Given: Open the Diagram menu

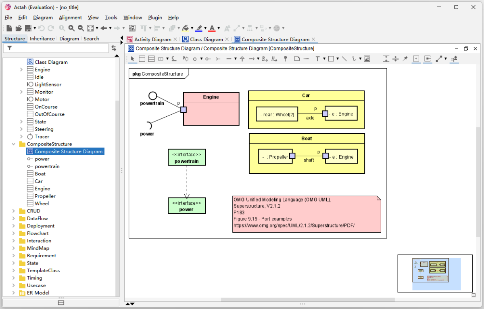Looking at the screenshot, I should click(43, 18).
